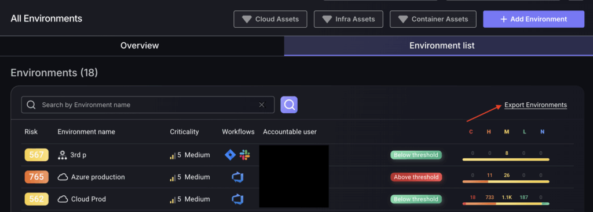Click 8 medium count in 3rd p row
Screen dimensions: 593x212
point(506,153)
